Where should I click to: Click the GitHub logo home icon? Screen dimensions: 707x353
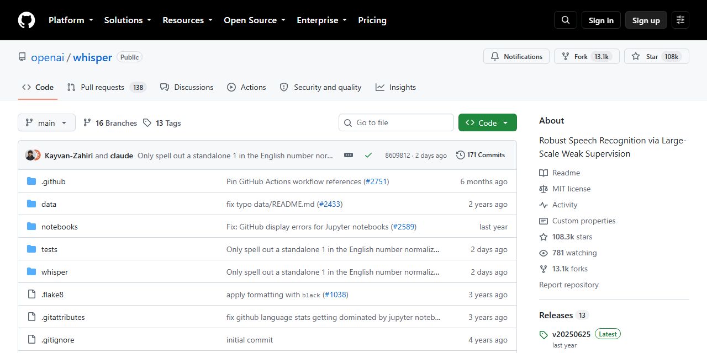(27, 20)
